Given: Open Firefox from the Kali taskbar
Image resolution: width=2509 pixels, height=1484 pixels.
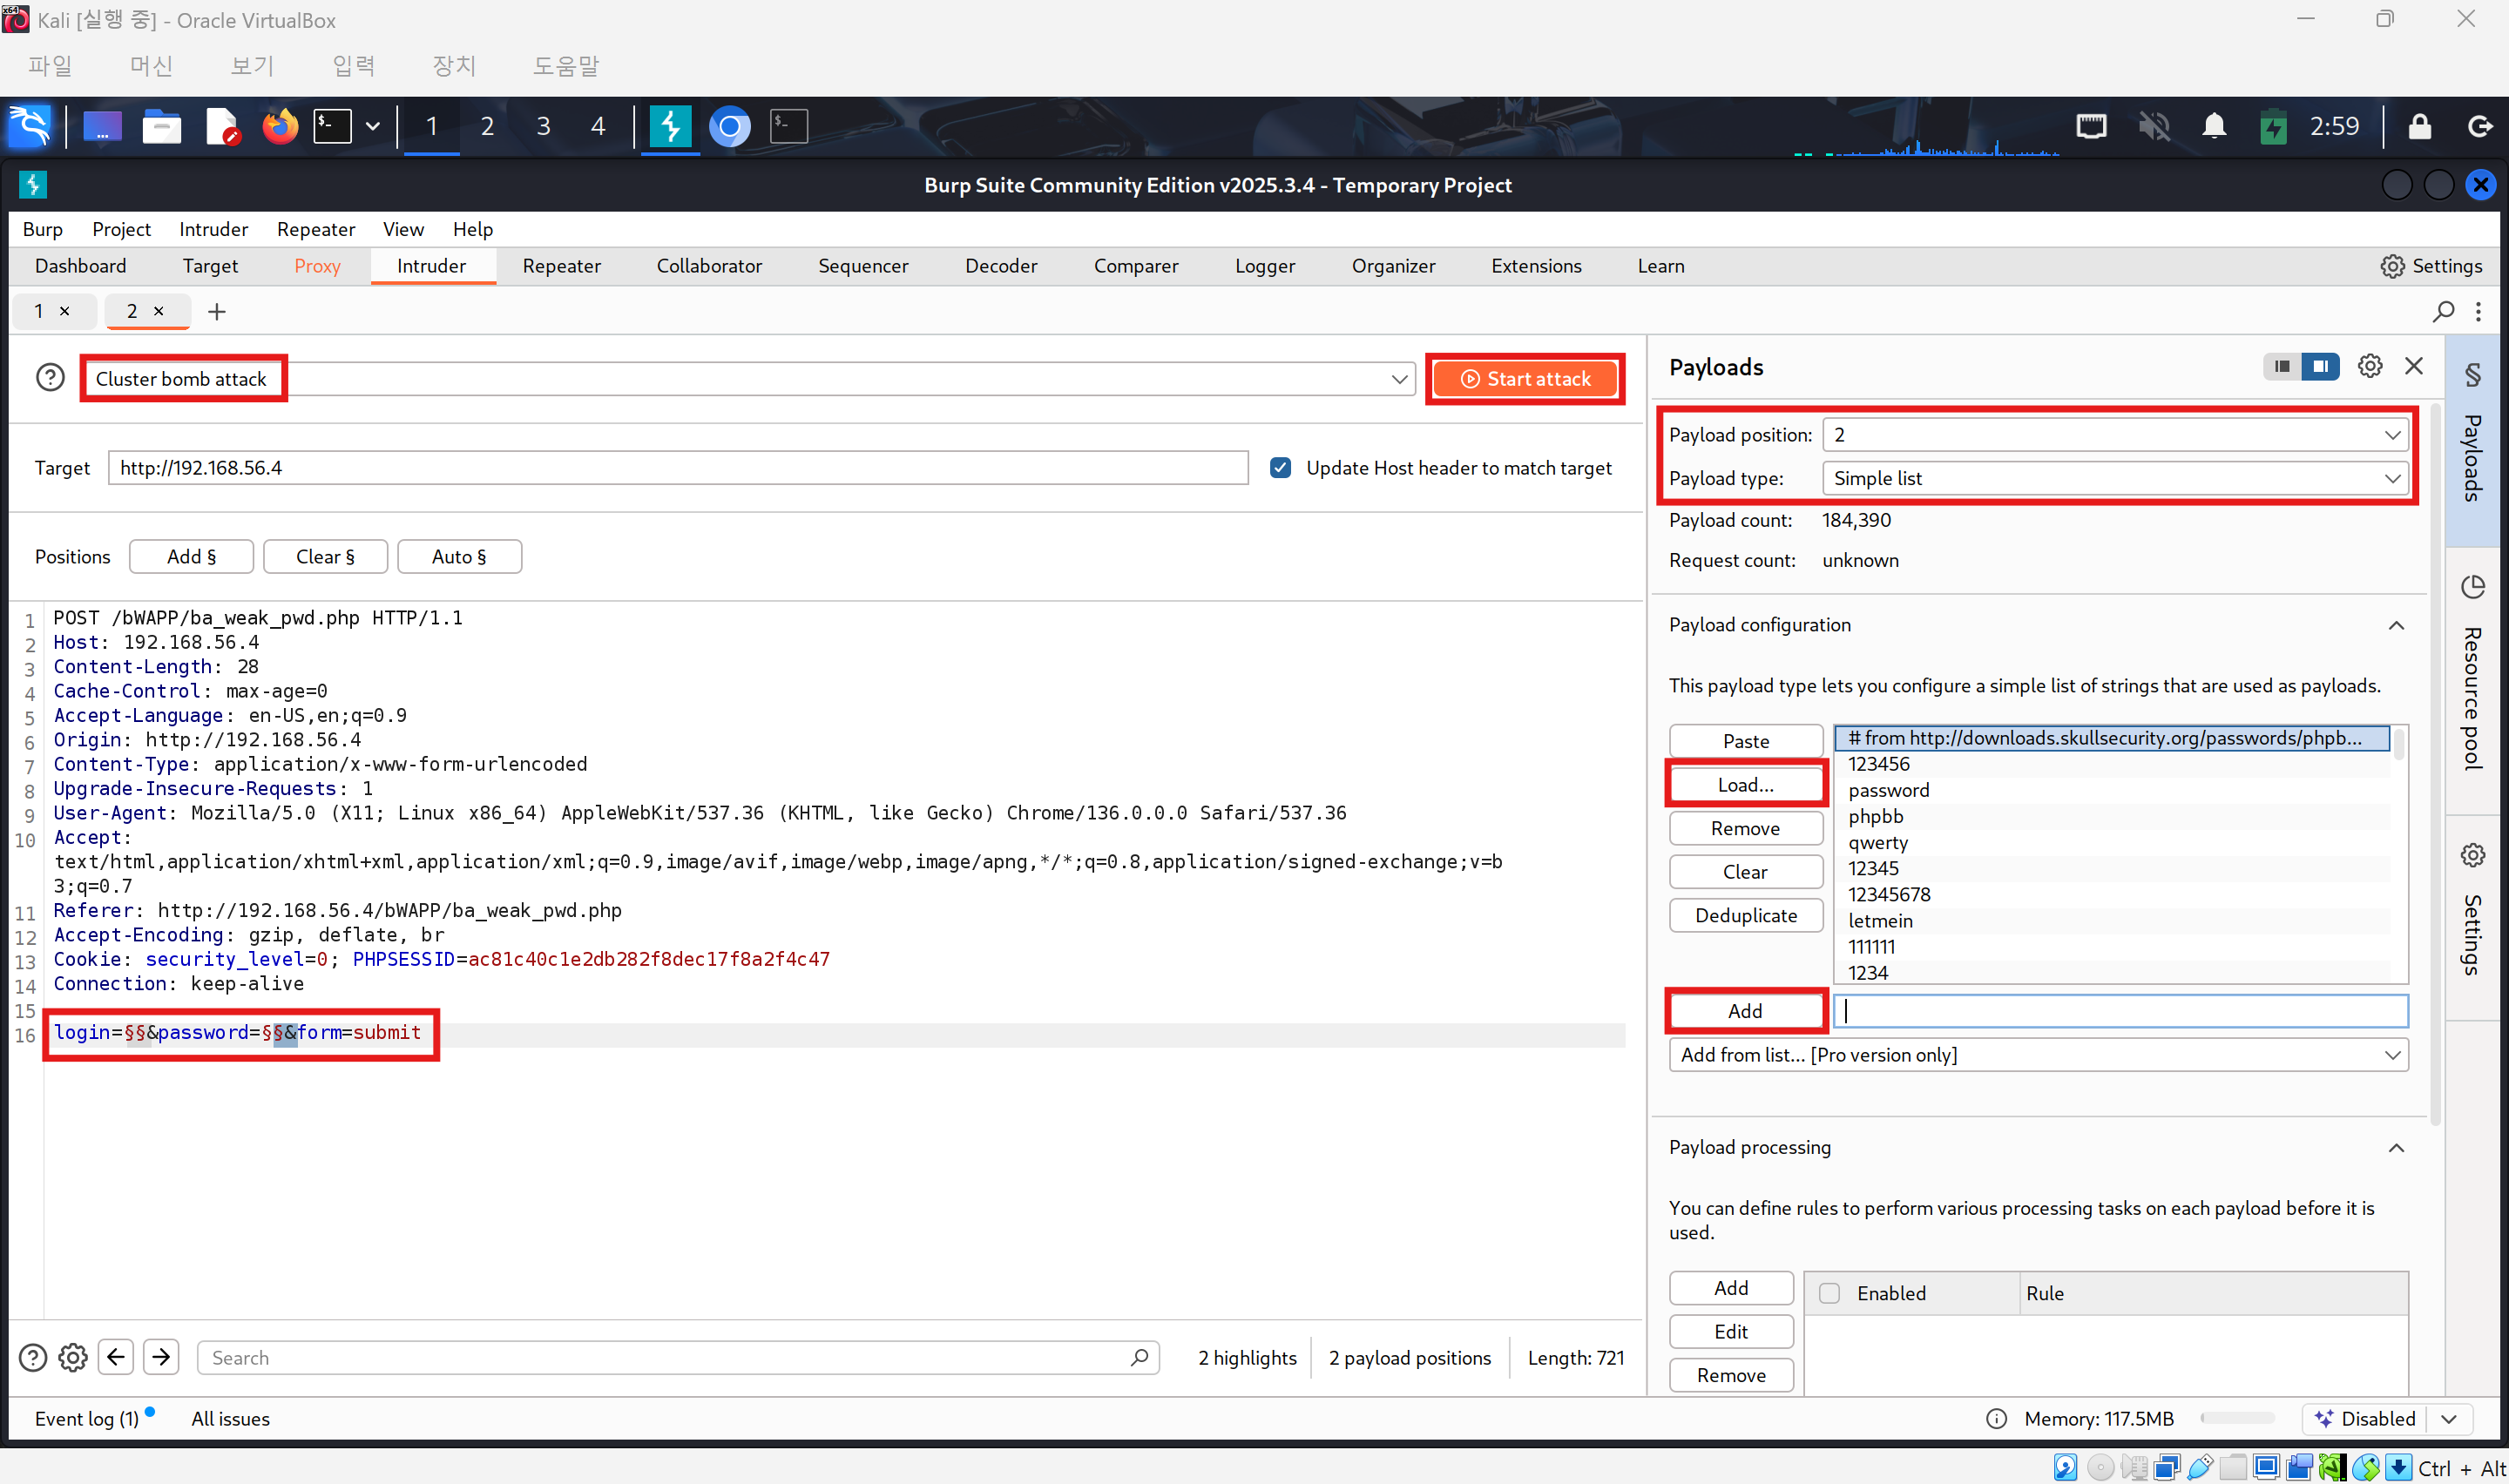Looking at the screenshot, I should pyautogui.click(x=280, y=127).
